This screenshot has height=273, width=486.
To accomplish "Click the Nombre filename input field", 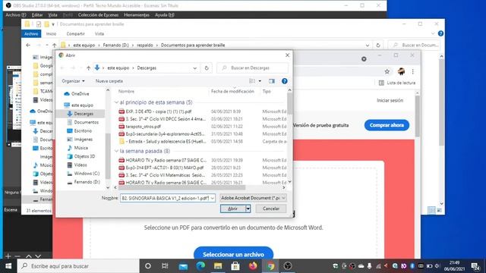I will (165, 198).
